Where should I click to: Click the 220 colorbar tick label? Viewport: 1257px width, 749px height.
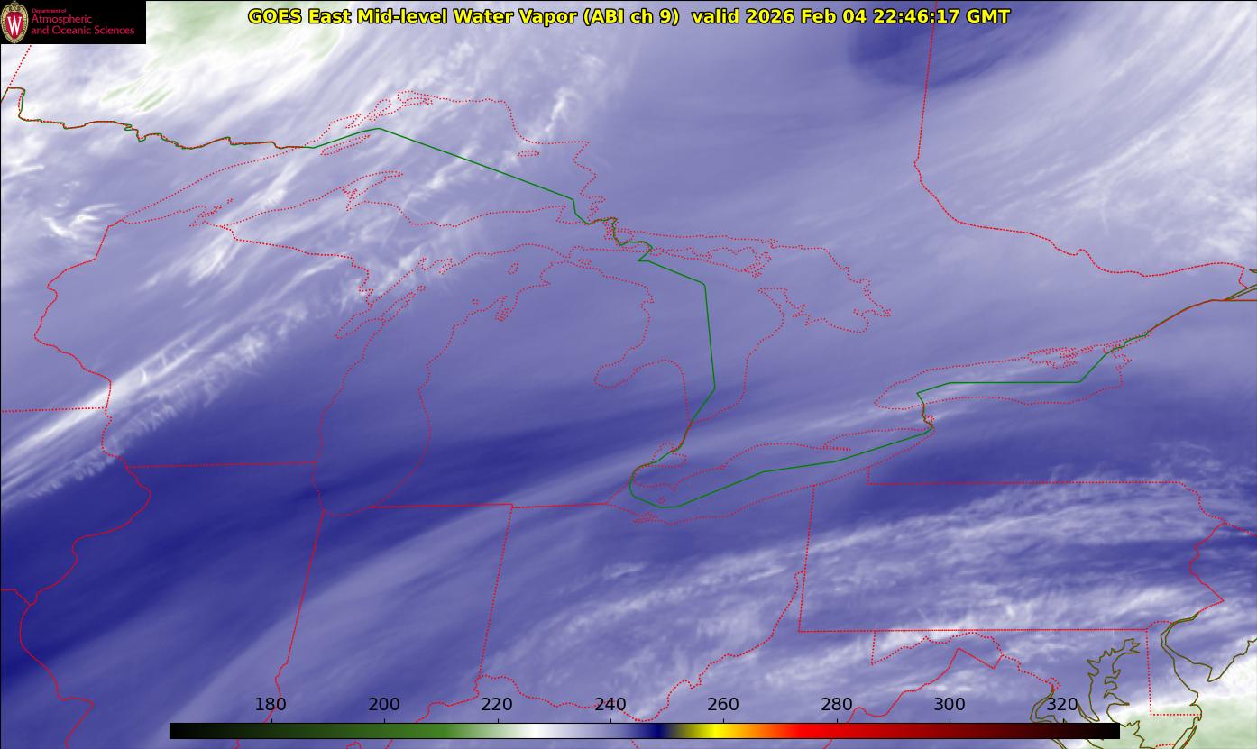(x=497, y=705)
